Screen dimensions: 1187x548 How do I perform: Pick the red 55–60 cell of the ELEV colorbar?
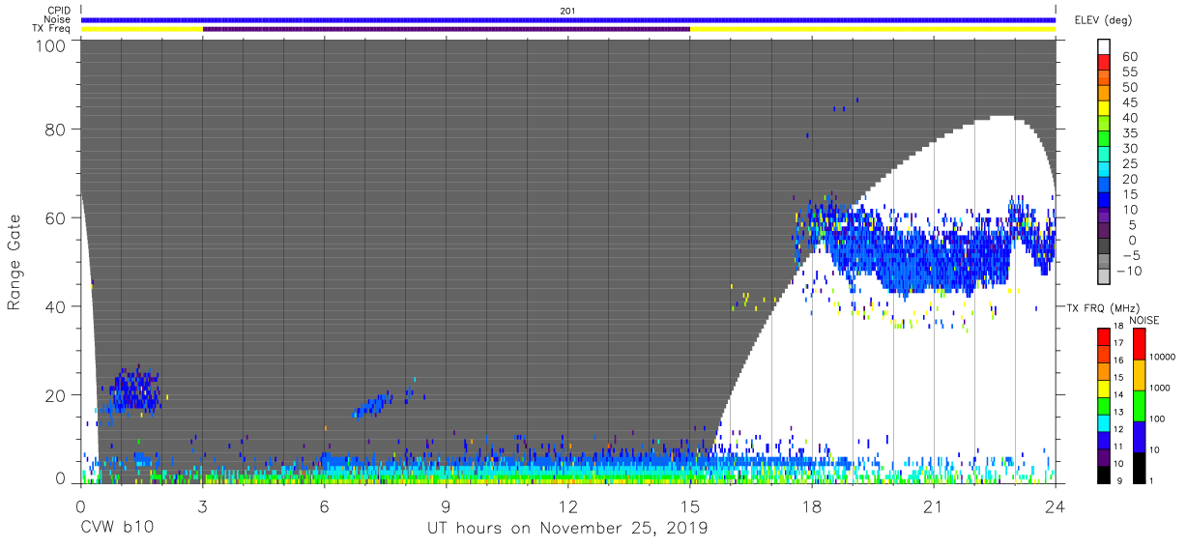point(1106,61)
